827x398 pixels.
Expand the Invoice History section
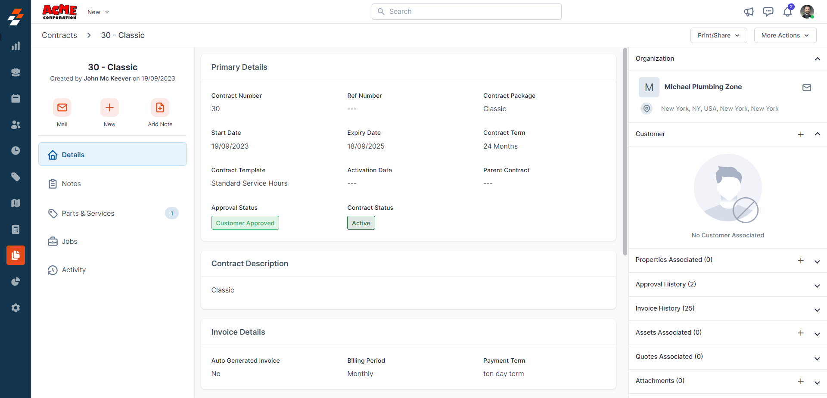[x=817, y=310]
